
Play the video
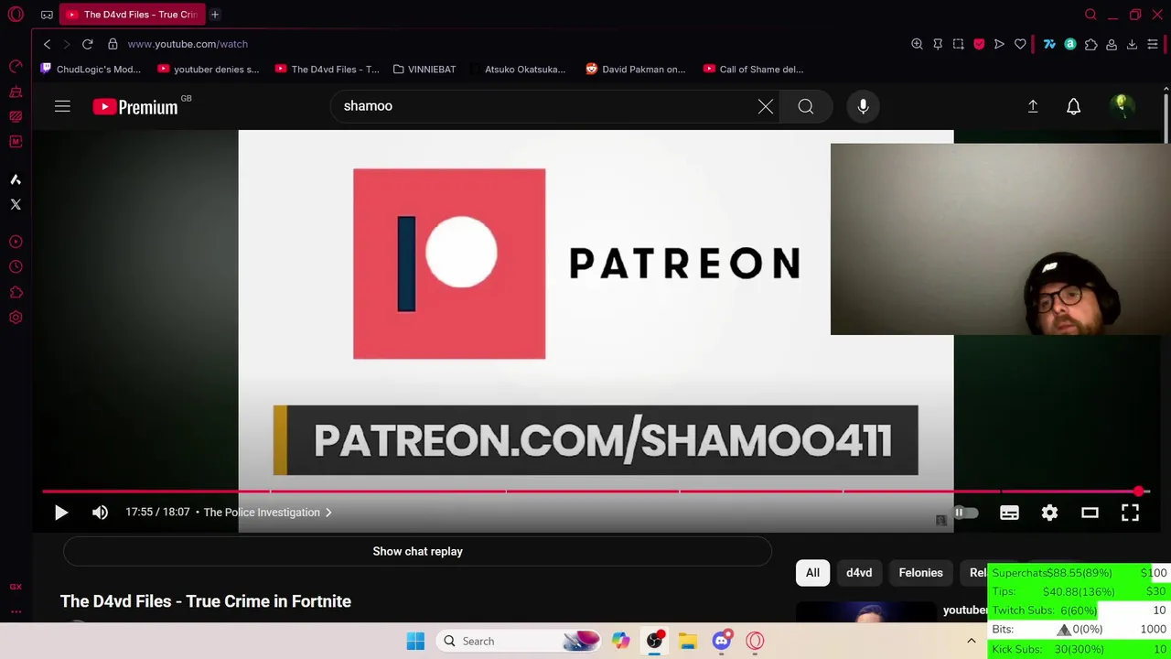point(61,513)
